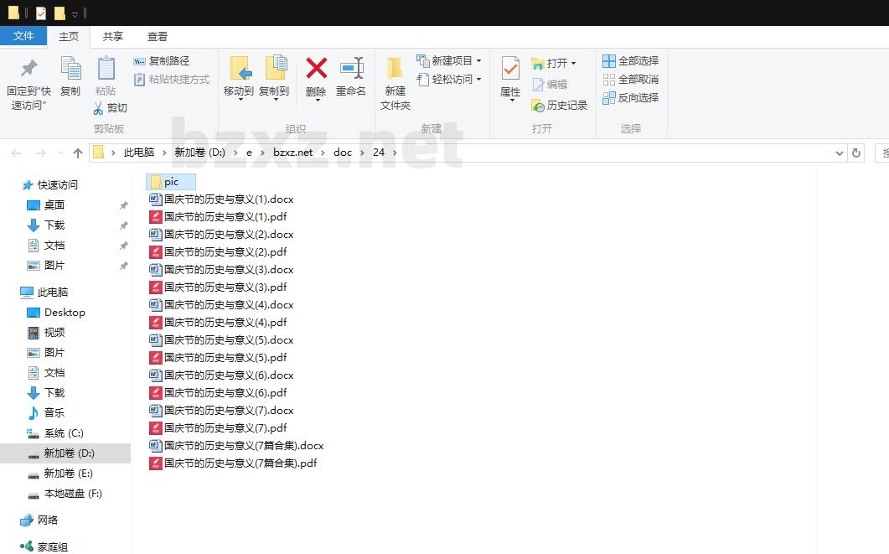Viewport: 889px width, 554px height.
Task: Click the Delete (删除) red X icon
Action: (316, 69)
